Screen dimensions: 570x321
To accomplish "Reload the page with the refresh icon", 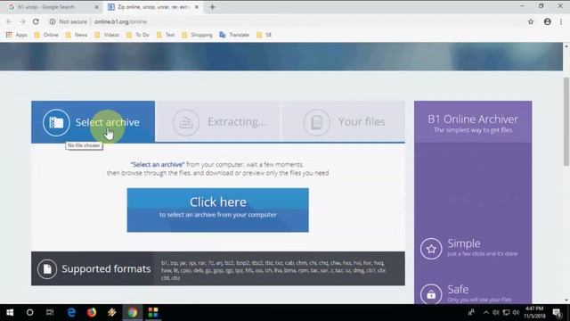I will coord(36,21).
